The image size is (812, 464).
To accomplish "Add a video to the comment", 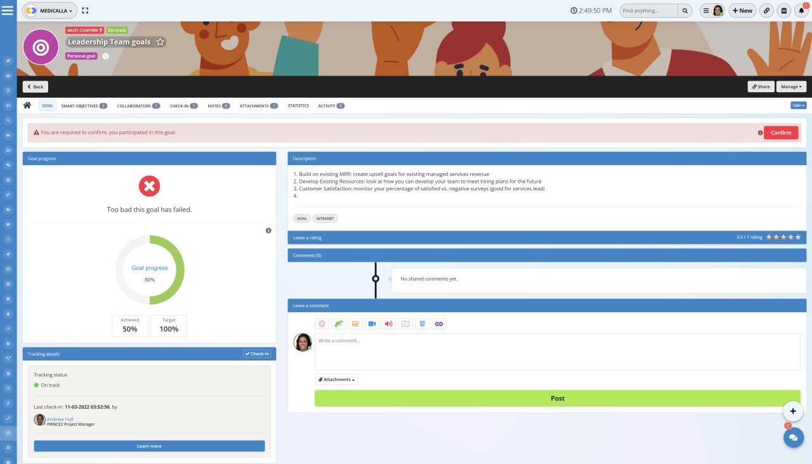I will (x=372, y=324).
